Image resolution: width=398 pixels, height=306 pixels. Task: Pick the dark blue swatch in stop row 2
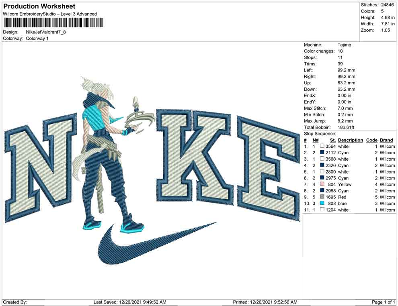[322, 152]
